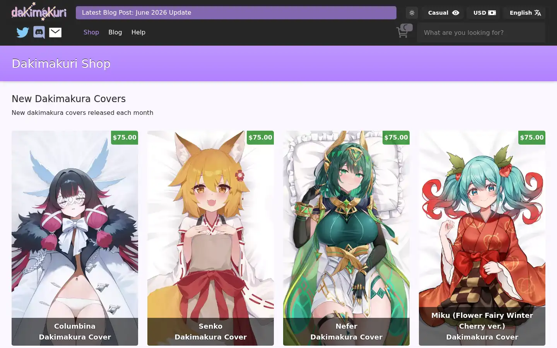Focus the 'What are you looking for?' search field

tap(481, 32)
